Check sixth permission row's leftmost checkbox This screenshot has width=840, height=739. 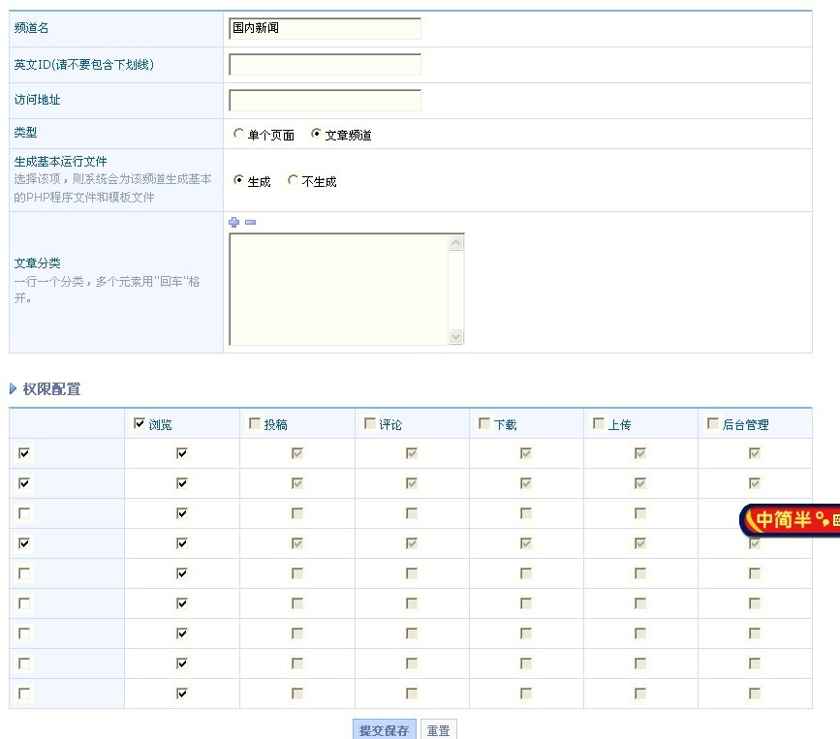pos(24,603)
